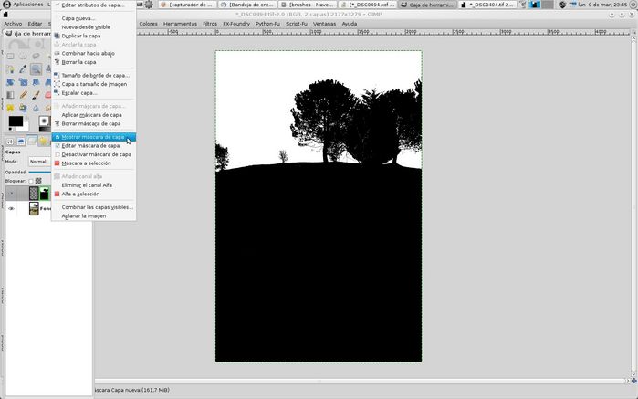The image size is (638, 399).
Task: Choose 'Duplicar la capa' menu entry
Action: (x=94, y=36)
